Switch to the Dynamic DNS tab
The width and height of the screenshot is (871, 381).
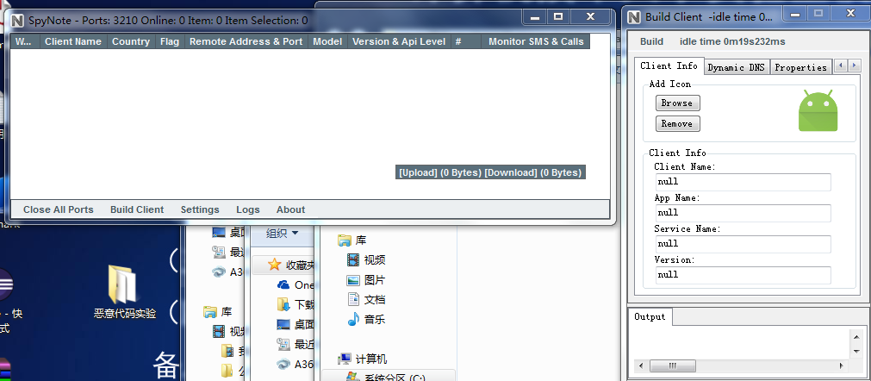tap(737, 67)
